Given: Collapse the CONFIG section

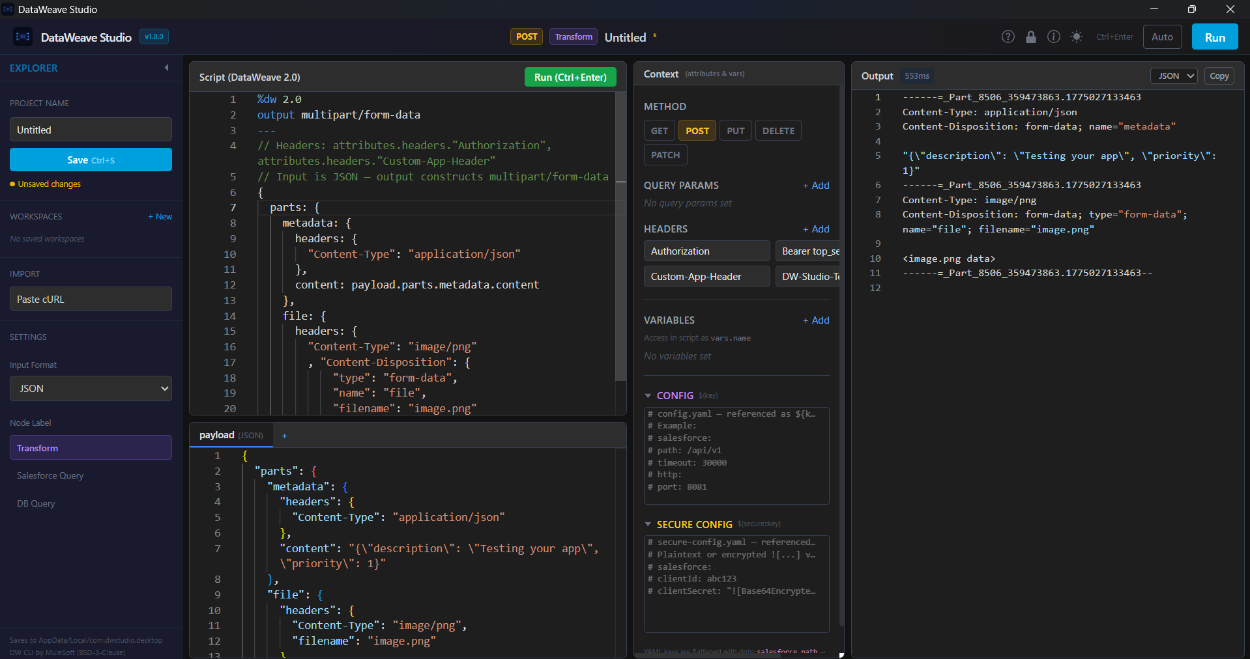Looking at the screenshot, I should click(x=648, y=395).
